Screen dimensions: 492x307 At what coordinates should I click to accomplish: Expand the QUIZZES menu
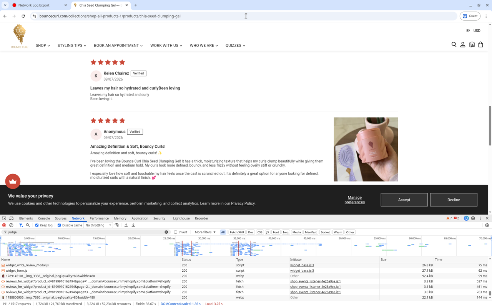tap(235, 45)
